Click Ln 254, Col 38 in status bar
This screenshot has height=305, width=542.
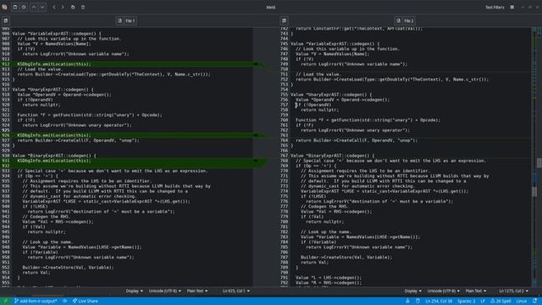[439, 301]
